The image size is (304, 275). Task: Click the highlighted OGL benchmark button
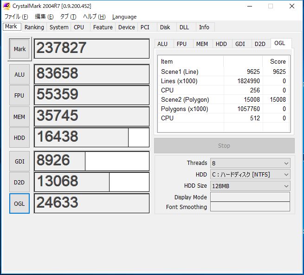19,203
